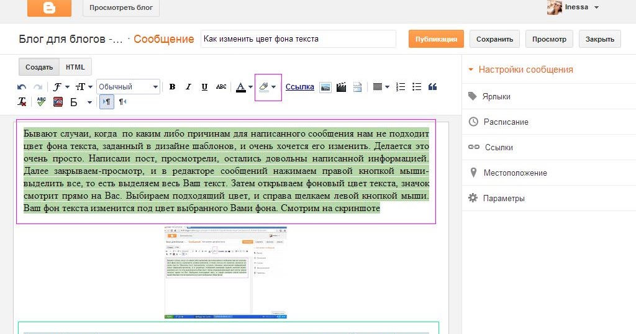Click the gear icon beside Параметры

(x=473, y=198)
